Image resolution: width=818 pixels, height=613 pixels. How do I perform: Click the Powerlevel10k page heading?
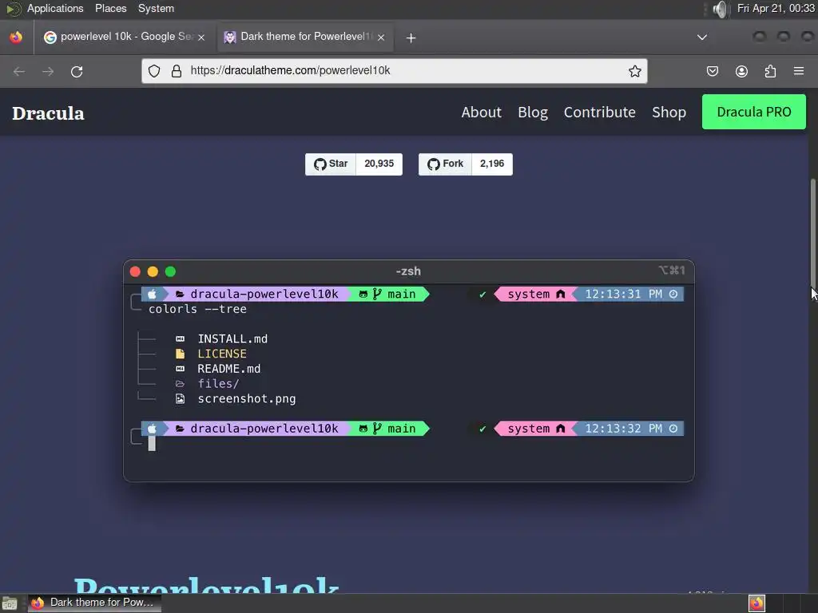pyautogui.click(x=207, y=585)
